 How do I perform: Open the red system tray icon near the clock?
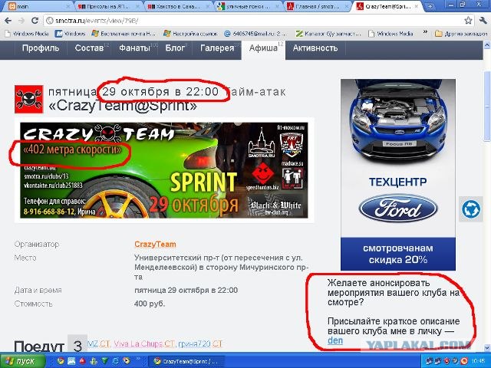tap(465, 361)
